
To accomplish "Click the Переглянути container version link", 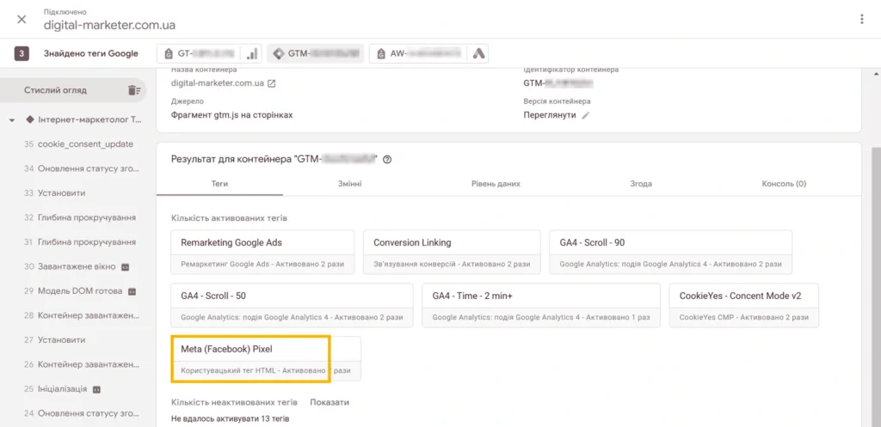I will (x=550, y=114).
